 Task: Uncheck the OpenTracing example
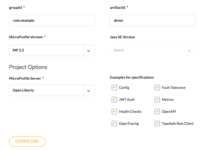coord(114,124)
